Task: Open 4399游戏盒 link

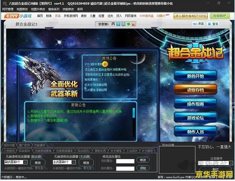Action: [146, 16]
